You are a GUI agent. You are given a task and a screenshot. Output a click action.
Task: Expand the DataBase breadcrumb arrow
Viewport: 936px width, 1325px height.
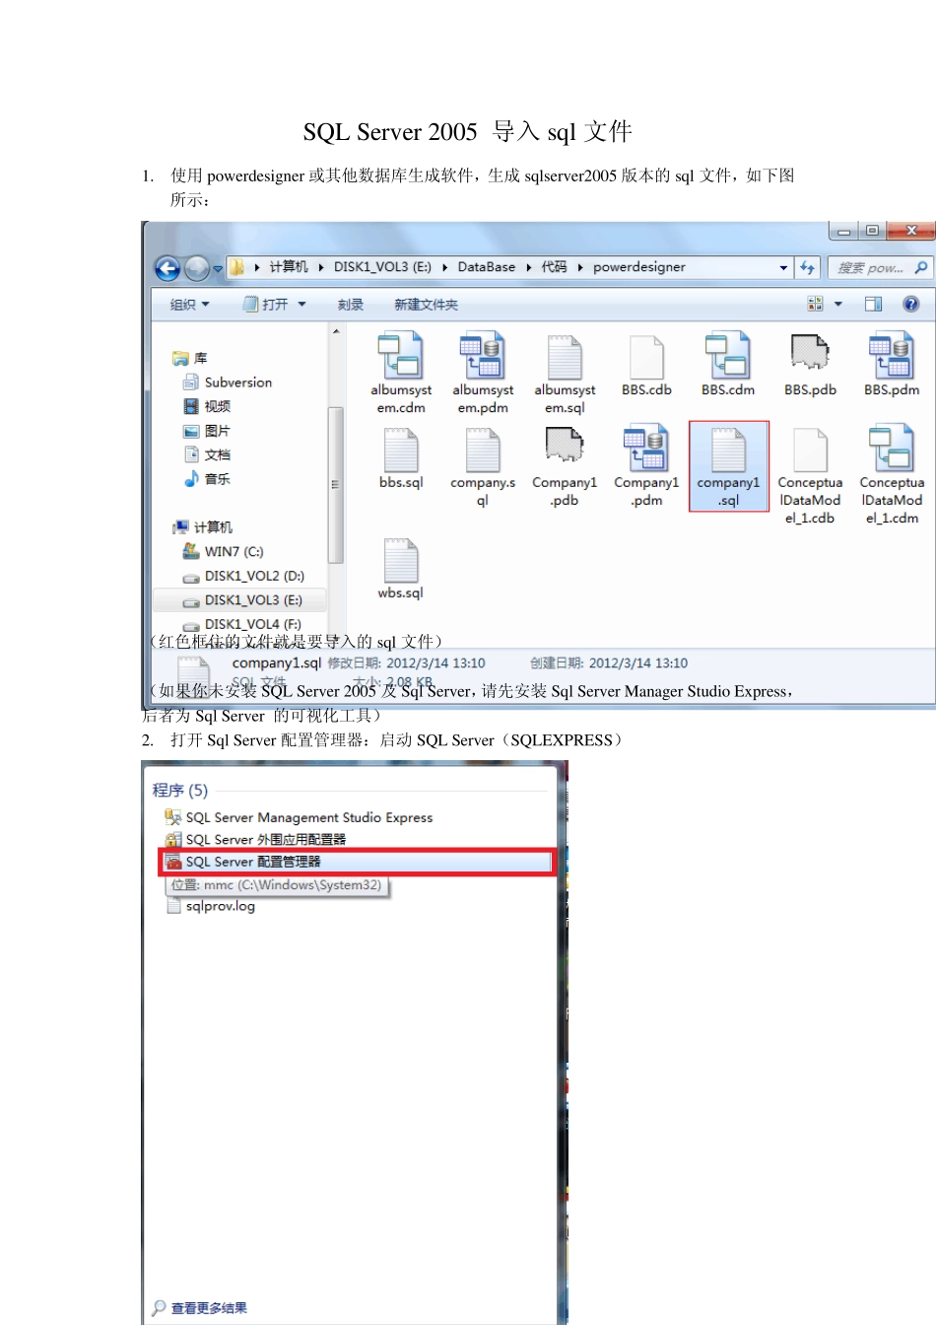(528, 267)
